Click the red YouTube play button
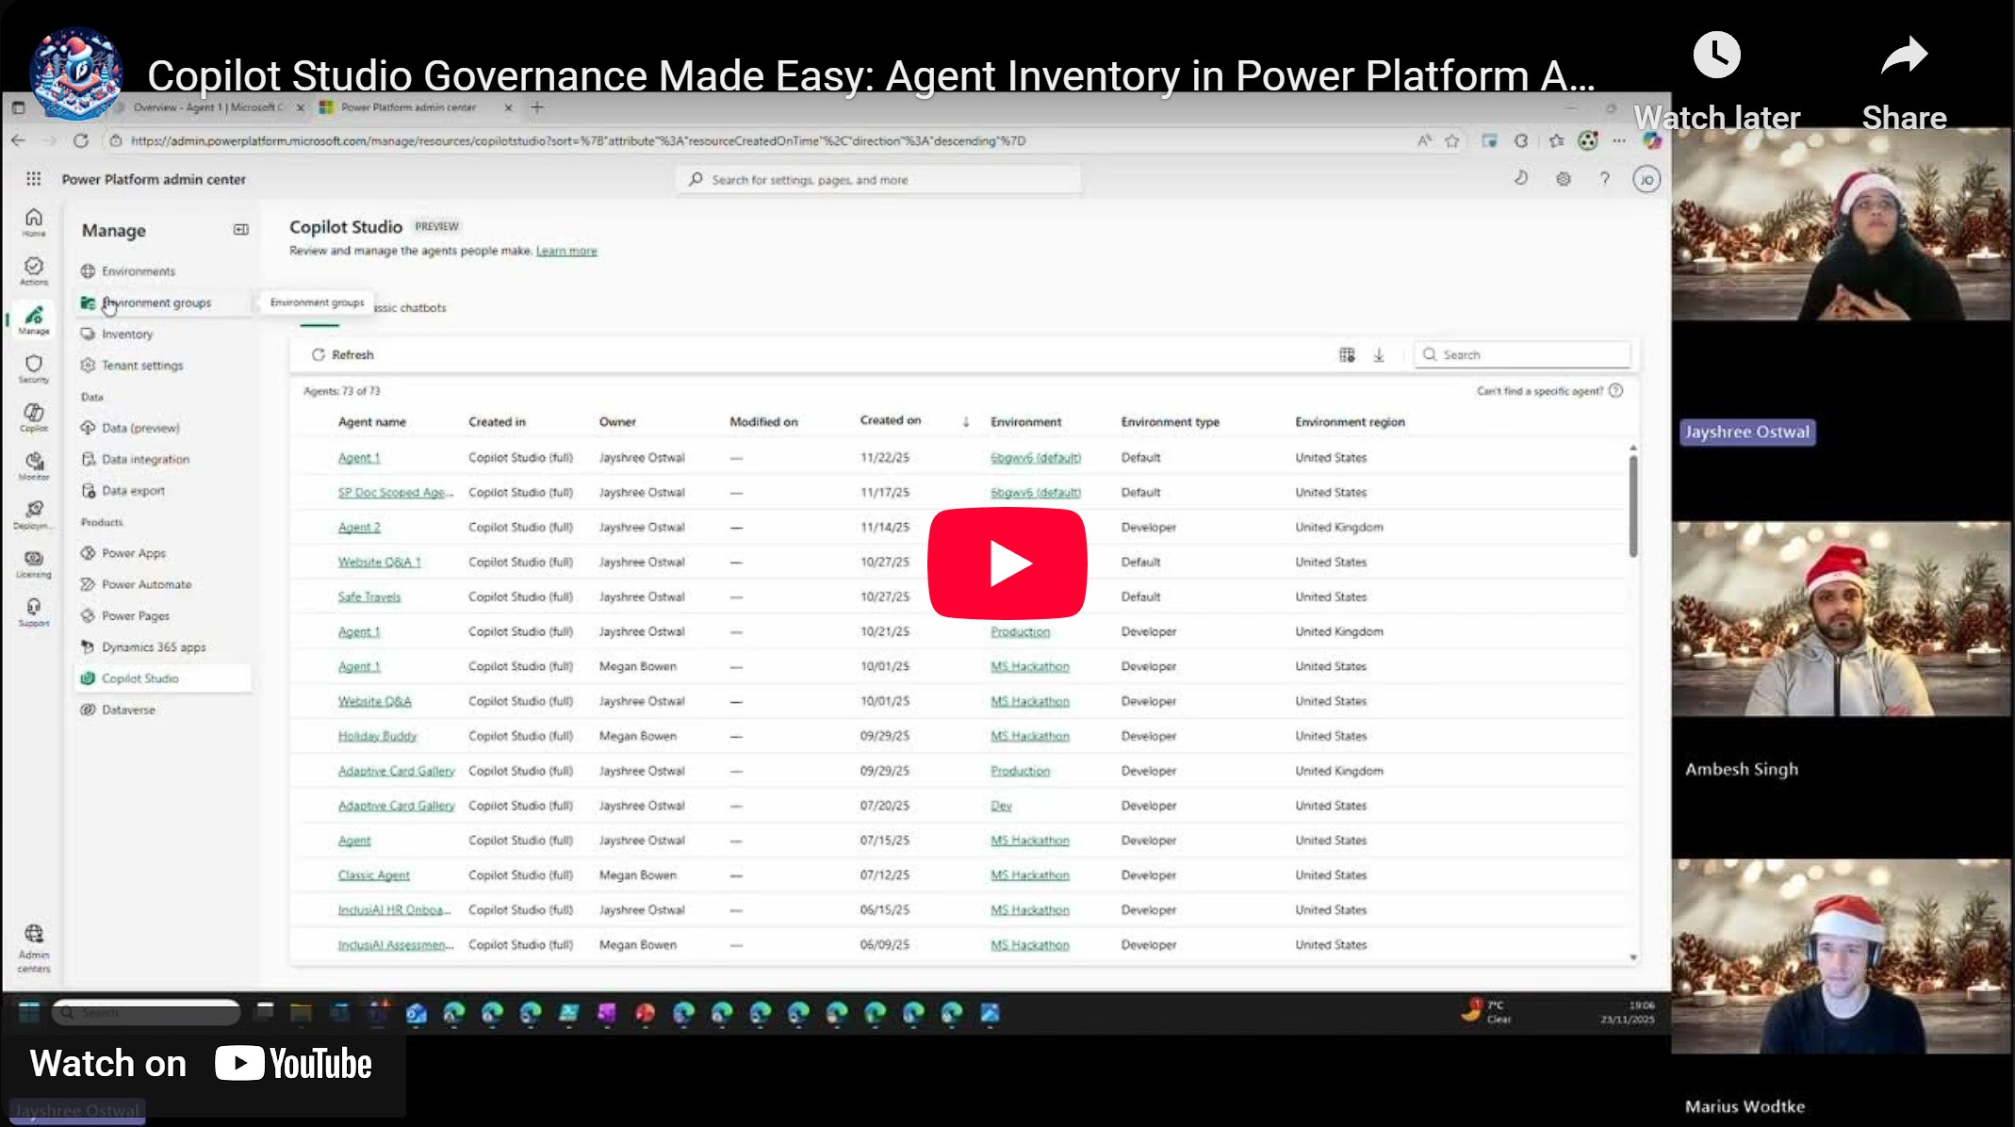Image resolution: width=2015 pixels, height=1127 pixels. pos(1007,563)
